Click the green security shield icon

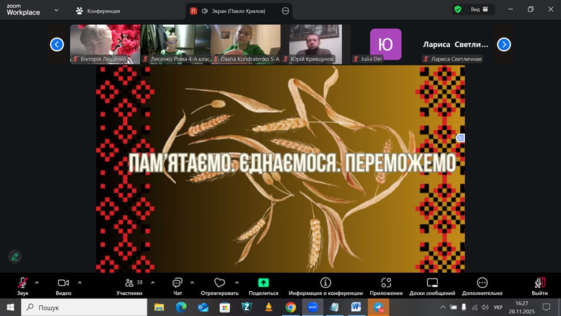pyautogui.click(x=458, y=9)
